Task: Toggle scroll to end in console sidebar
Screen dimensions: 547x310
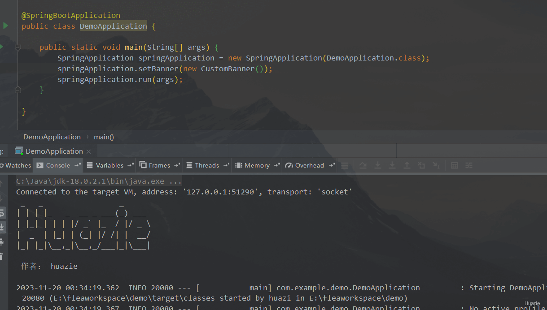Action: pyautogui.click(x=2, y=227)
